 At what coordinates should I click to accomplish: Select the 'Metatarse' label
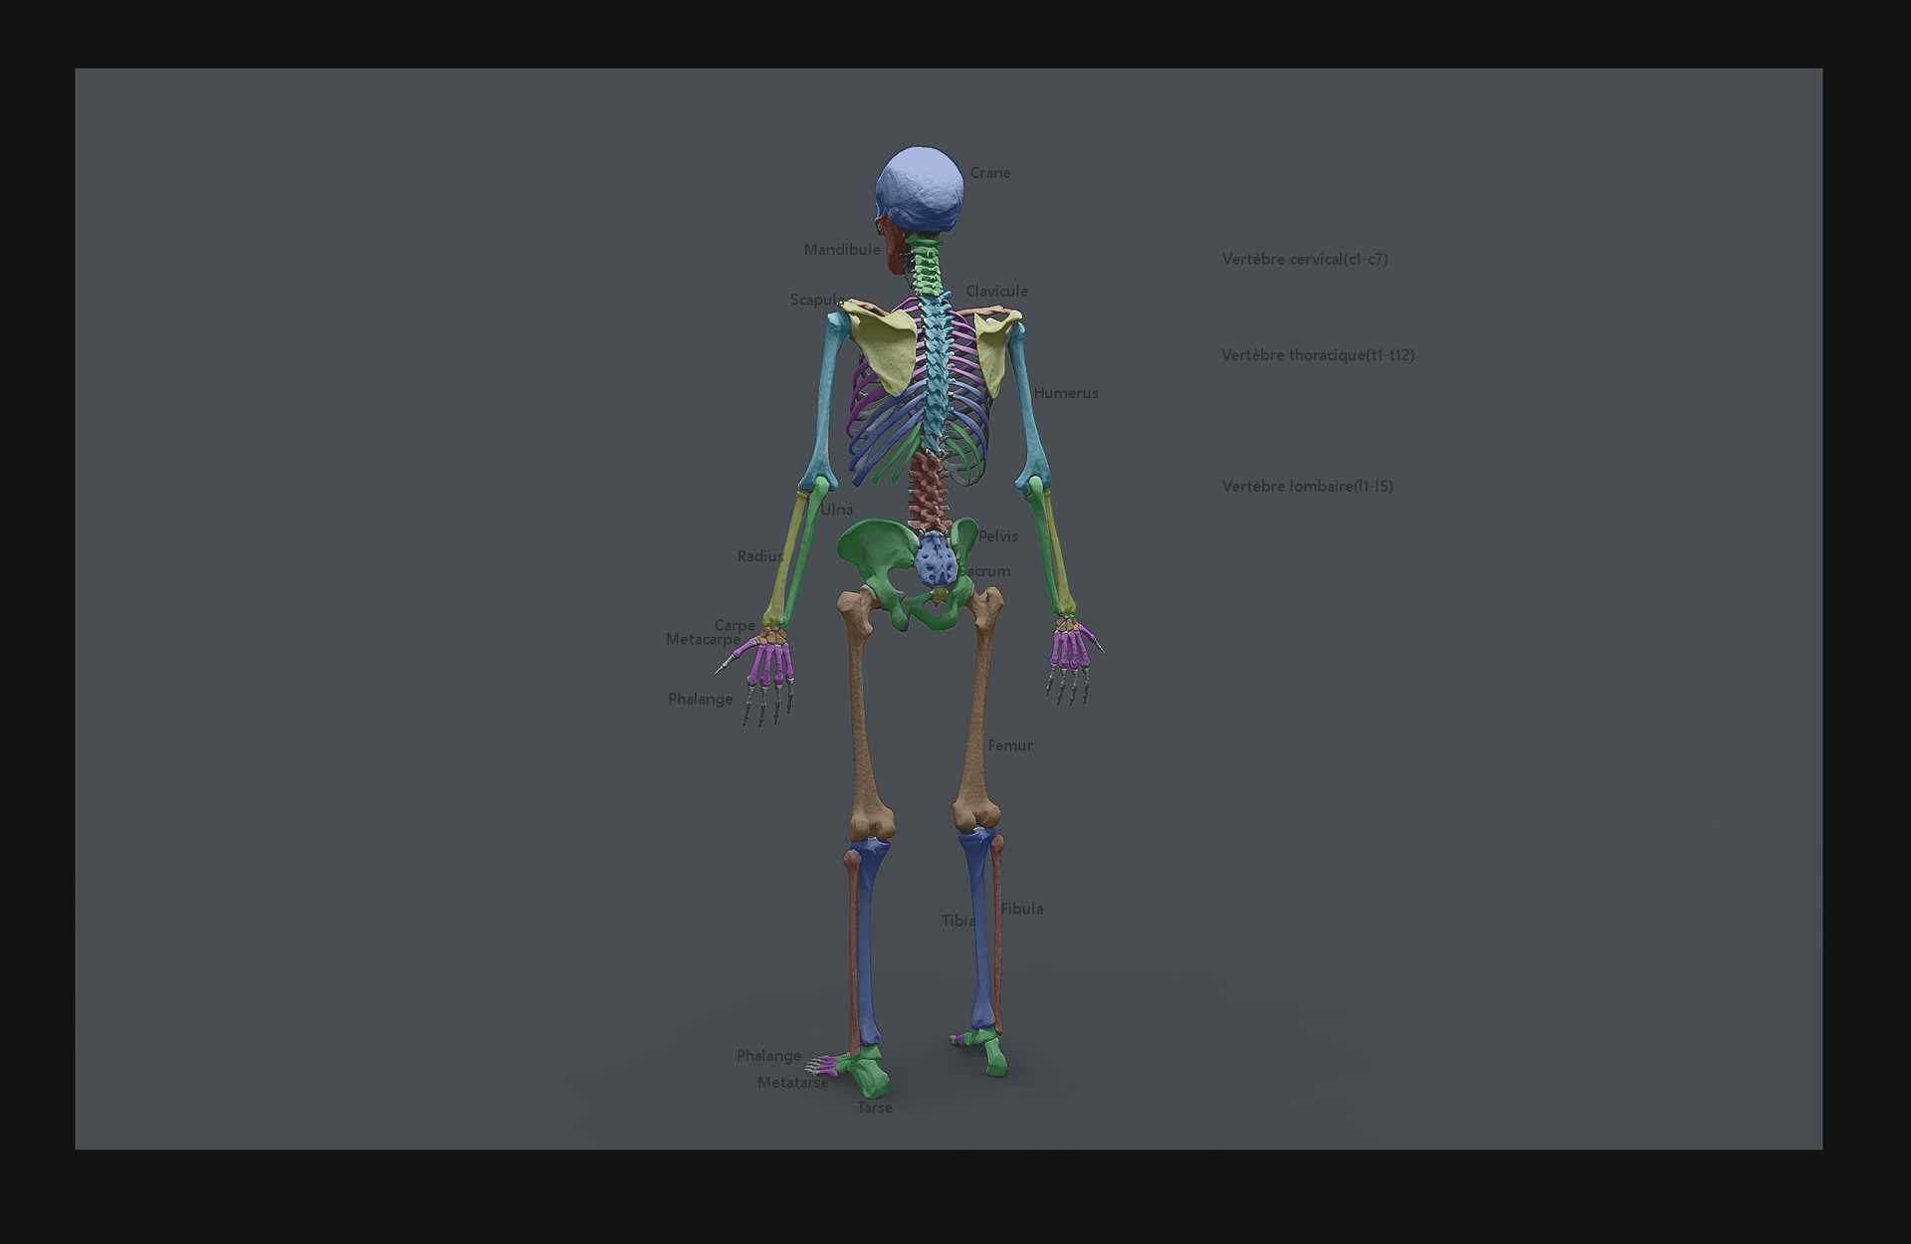pyautogui.click(x=792, y=1082)
